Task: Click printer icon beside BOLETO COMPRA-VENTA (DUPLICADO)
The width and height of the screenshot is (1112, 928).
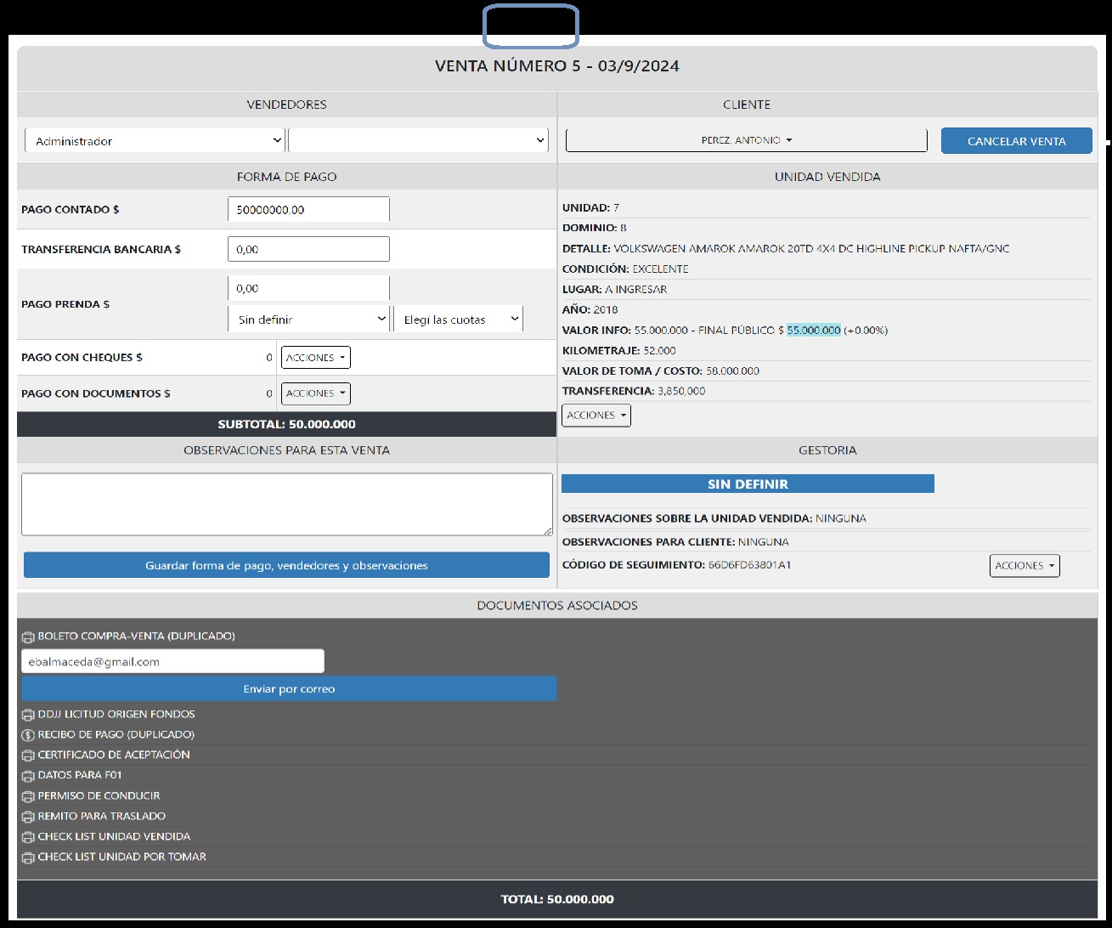Action: (28, 637)
